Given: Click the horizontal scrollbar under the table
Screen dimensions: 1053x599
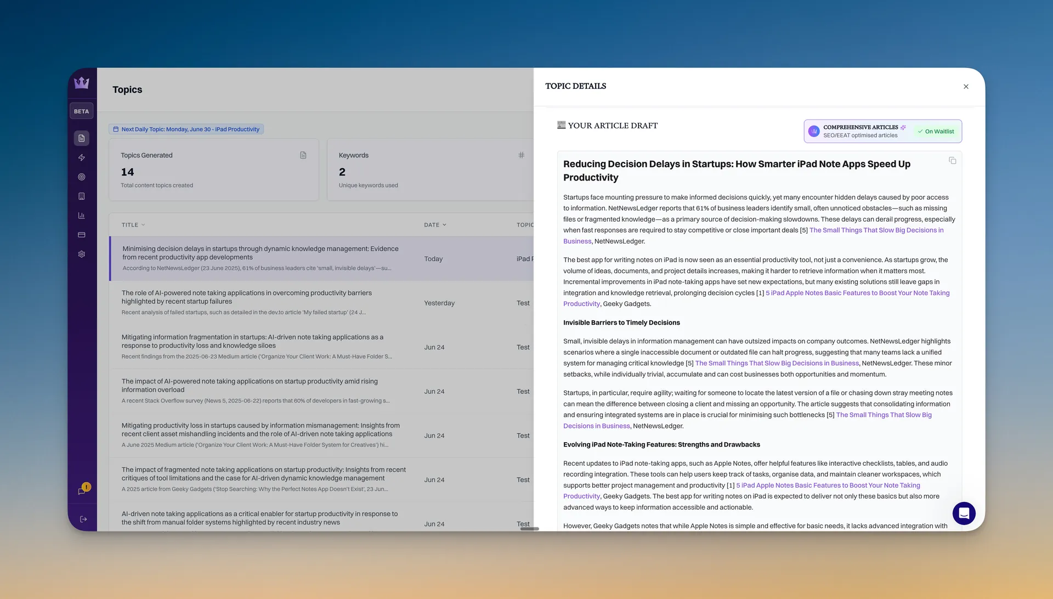Looking at the screenshot, I should (x=529, y=529).
